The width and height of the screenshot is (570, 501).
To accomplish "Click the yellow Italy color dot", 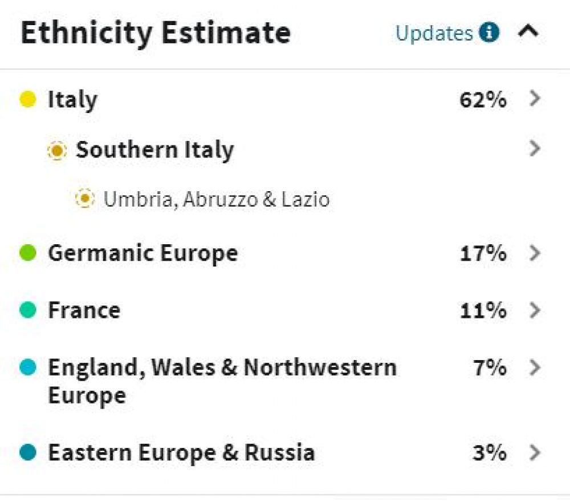I will 27,99.
